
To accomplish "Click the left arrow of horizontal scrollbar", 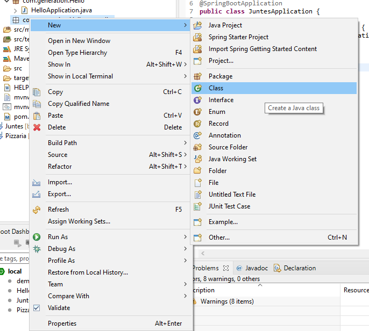I will [203, 253].
